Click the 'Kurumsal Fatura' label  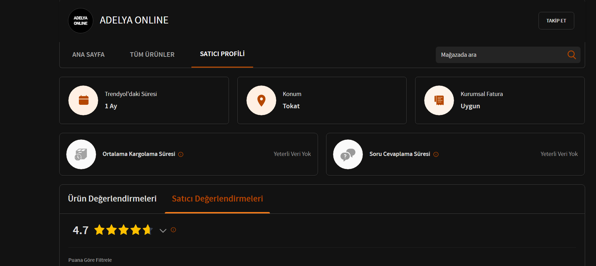[x=482, y=94]
